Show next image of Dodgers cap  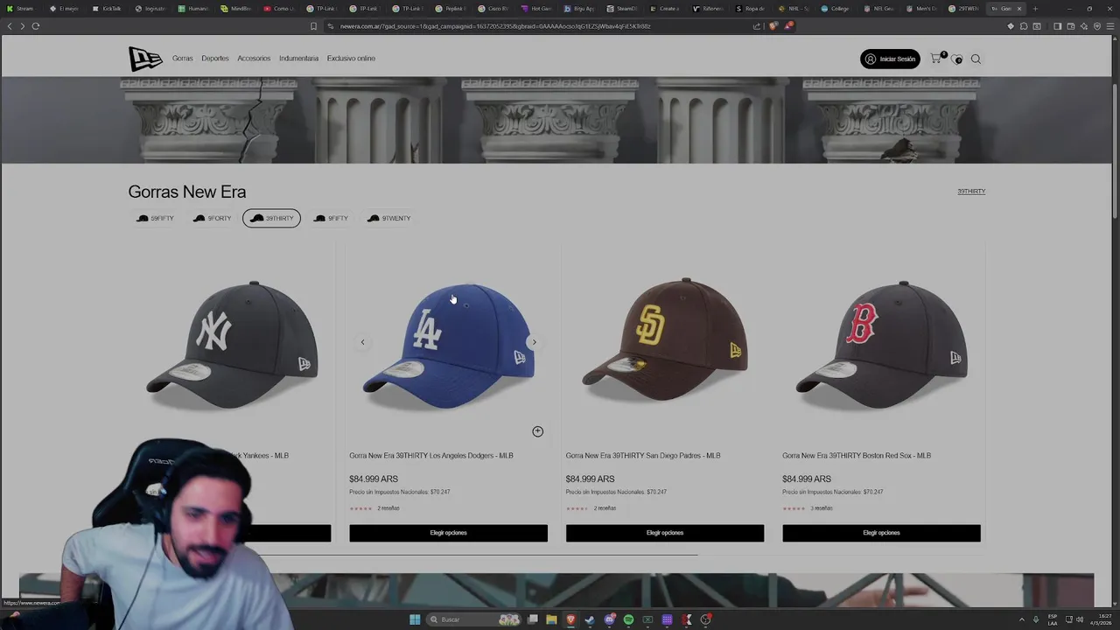point(534,342)
